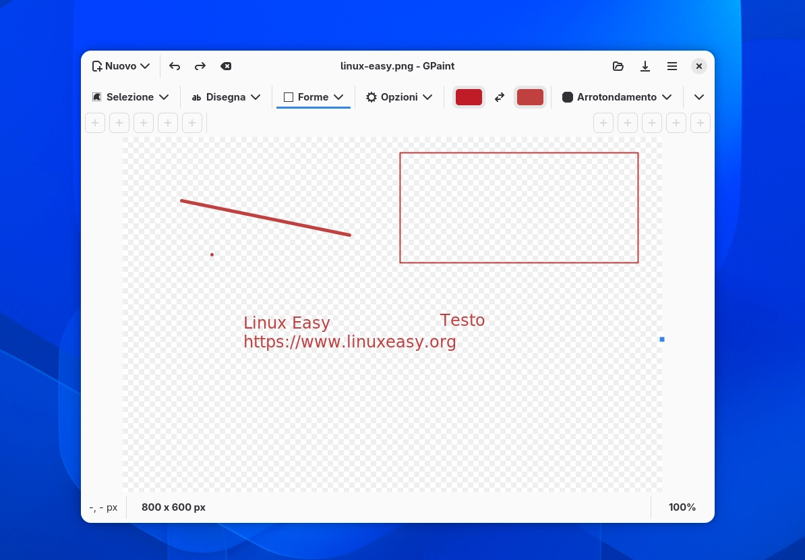Save image with the download arrow icon

click(645, 66)
